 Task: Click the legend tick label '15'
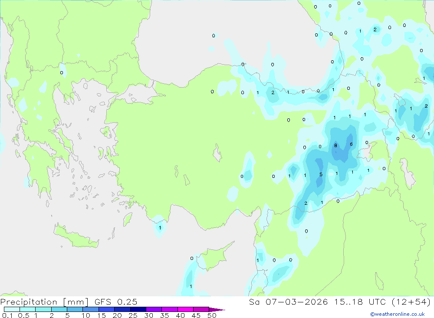point(102,315)
